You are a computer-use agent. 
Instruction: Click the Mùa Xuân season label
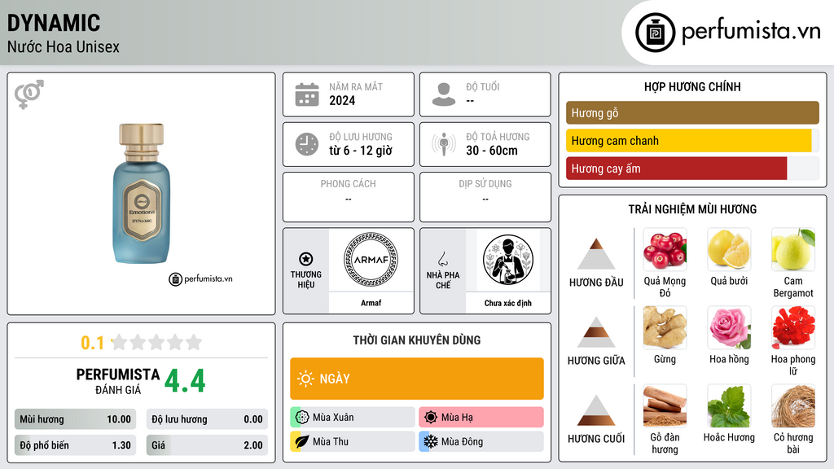click(x=333, y=418)
